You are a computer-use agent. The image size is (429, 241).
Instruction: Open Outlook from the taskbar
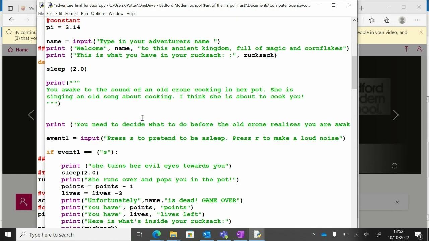(x=207, y=234)
